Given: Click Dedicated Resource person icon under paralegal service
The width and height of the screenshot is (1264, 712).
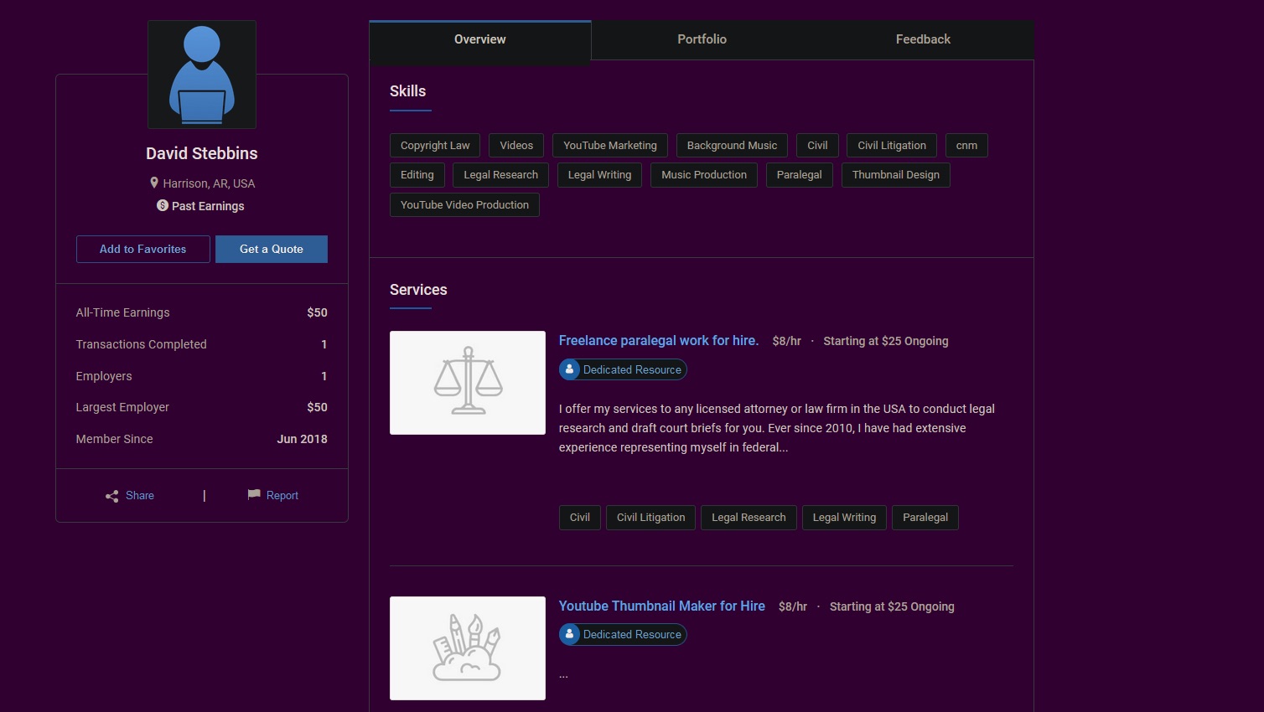Looking at the screenshot, I should tap(570, 369).
